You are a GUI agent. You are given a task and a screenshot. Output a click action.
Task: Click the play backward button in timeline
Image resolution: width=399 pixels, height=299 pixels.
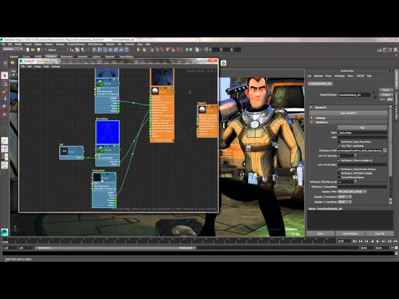coord(372,241)
